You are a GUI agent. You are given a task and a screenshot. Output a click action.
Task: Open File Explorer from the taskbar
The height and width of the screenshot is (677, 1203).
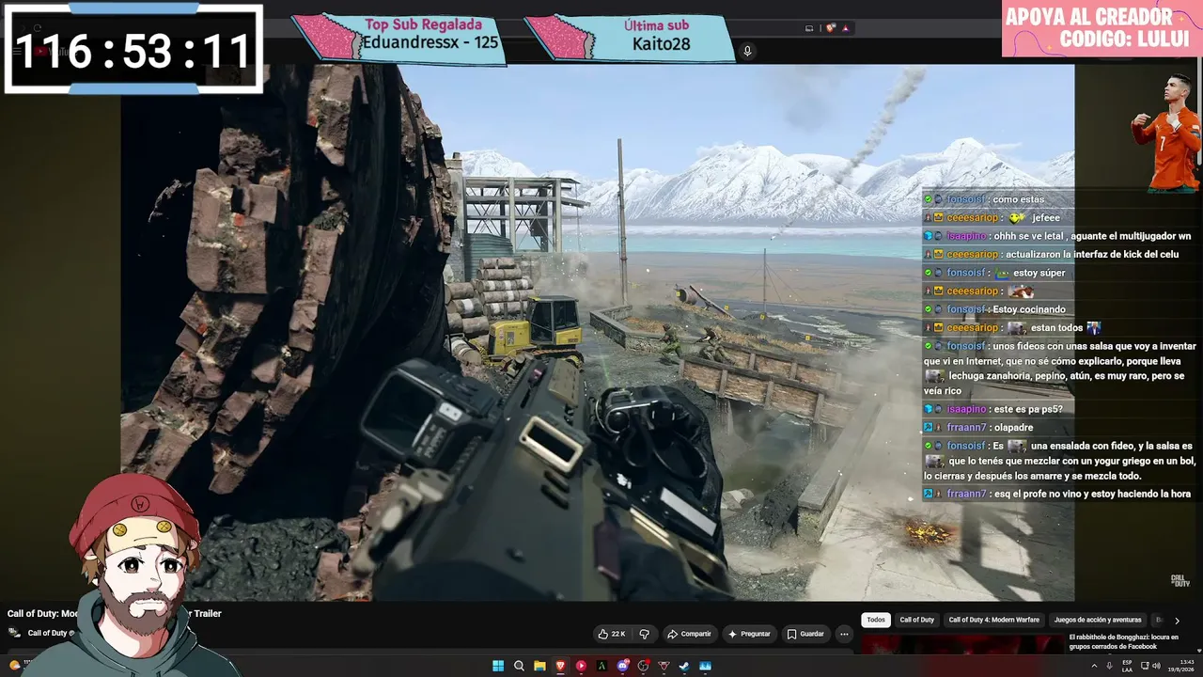(x=539, y=666)
